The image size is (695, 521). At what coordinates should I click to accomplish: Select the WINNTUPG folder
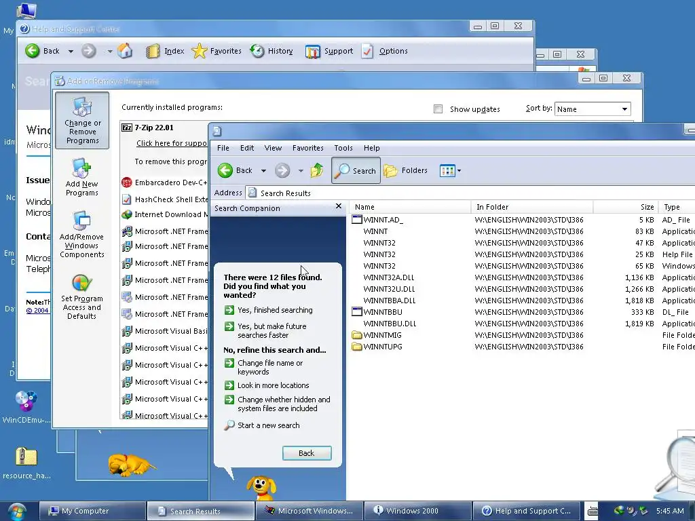pos(377,347)
